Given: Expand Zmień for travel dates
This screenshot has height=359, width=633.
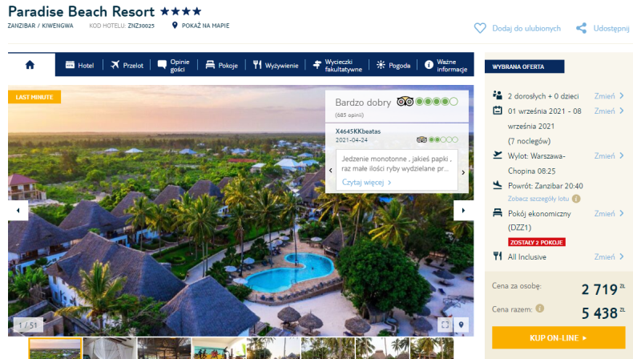Looking at the screenshot, I should click(x=609, y=111).
